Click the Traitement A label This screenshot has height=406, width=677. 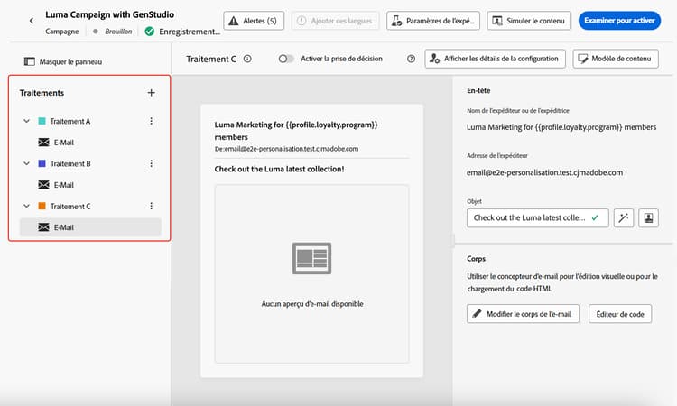point(70,121)
